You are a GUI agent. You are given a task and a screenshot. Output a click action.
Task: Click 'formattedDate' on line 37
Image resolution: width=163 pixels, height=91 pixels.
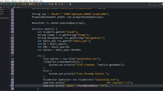tap(88, 86)
